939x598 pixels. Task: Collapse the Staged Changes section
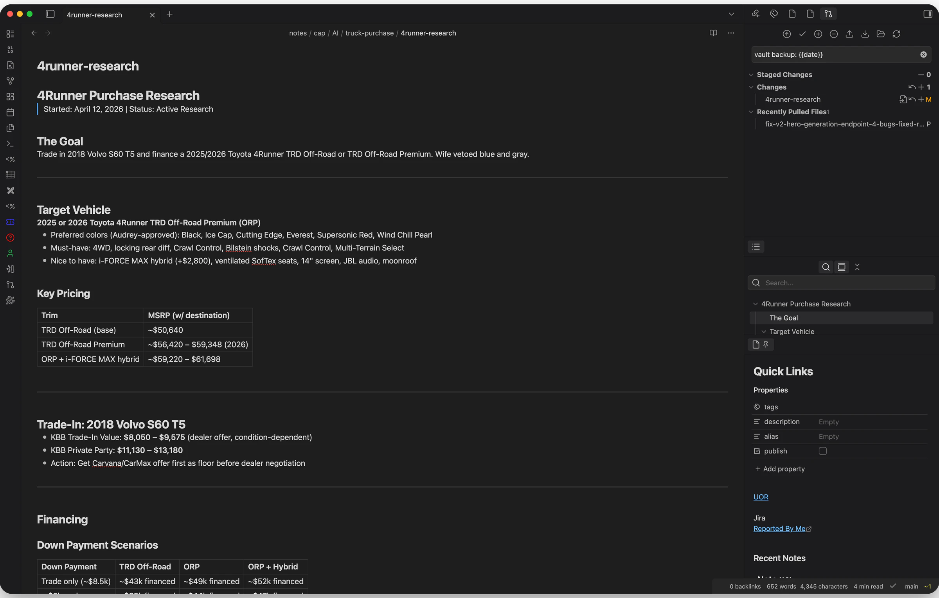click(x=751, y=74)
